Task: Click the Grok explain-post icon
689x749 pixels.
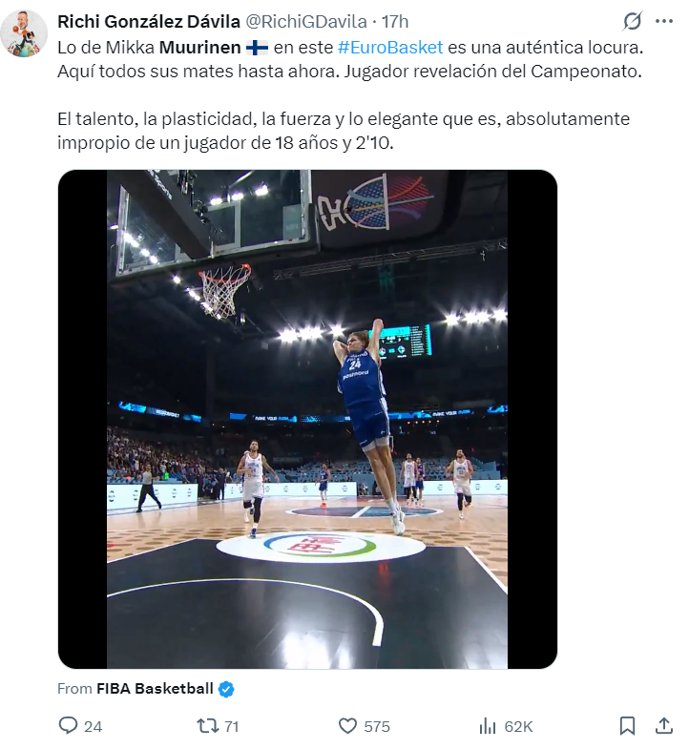Action: click(x=632, y=21)
